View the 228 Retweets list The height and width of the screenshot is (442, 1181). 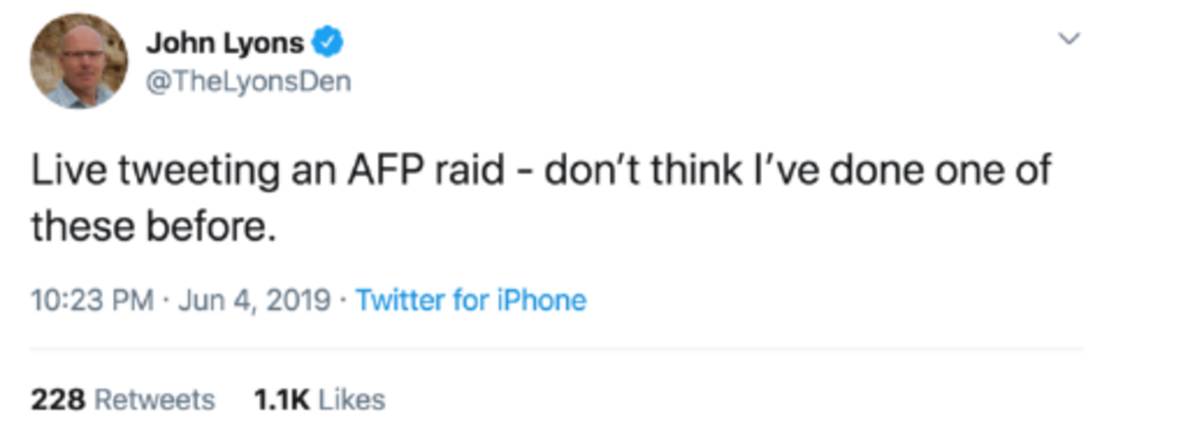click(122, 400)
